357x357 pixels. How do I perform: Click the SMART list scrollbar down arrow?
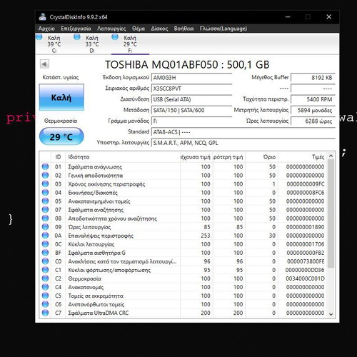[331, 314]
